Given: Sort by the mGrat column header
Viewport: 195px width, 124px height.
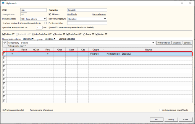Looking at the screenshot, I should pyautogui.click(x=36, y=50).
